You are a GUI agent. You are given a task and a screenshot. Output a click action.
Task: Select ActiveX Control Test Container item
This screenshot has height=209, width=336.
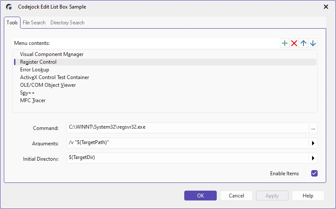(165, 77)
